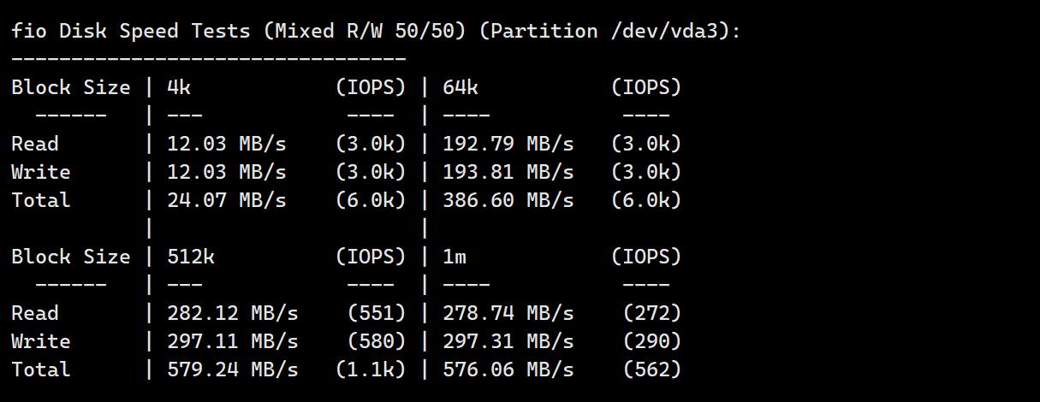Click the 24.07 MB/s total value
1040x402 pixels.
click(226, 200)
